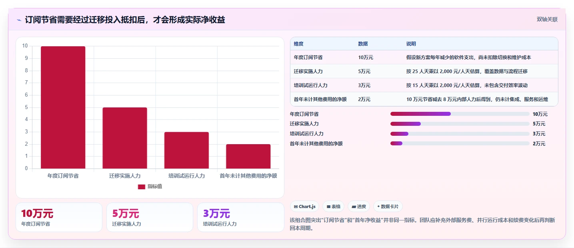The height and width of the screenshot is (248, 574).
Task: Select the 进度 chip
Action: click(x=359, y=206)
